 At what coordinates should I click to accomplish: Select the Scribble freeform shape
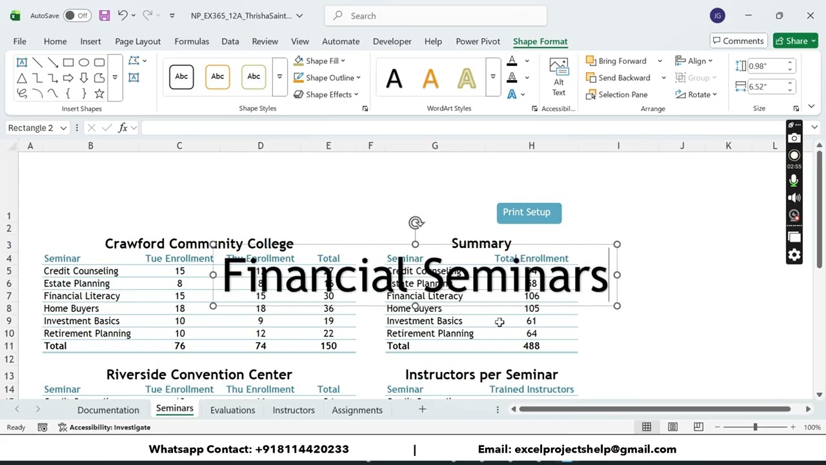point(21,94)
